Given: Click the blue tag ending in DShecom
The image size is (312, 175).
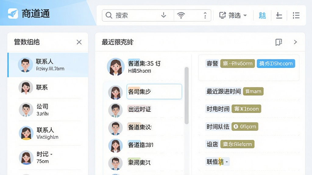Looking at the screenshot, I should 276,63.
